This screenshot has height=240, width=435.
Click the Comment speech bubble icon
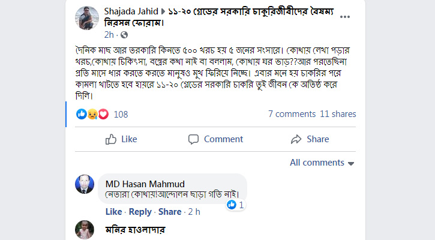coord(193,139)
